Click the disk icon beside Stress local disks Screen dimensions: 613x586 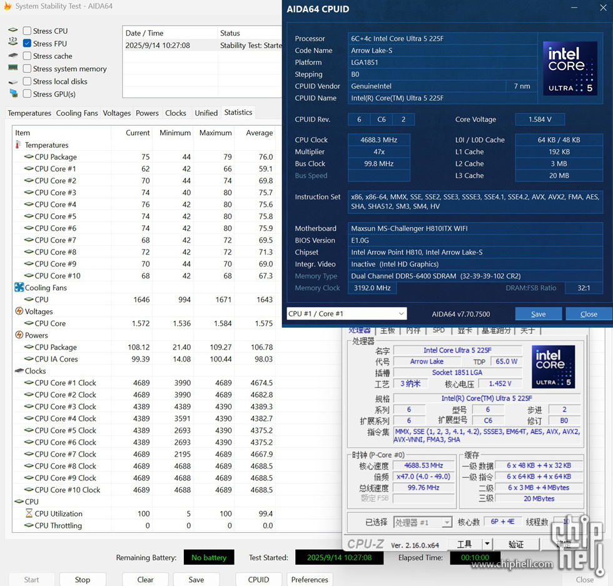13,82
